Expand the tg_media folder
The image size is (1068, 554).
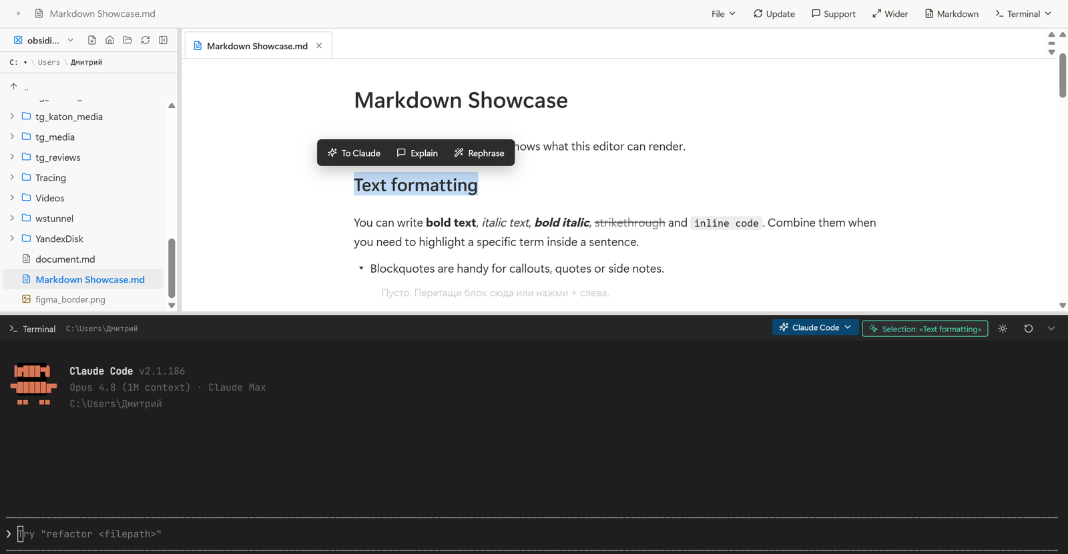pyautogui.click(x=12, y=137)
